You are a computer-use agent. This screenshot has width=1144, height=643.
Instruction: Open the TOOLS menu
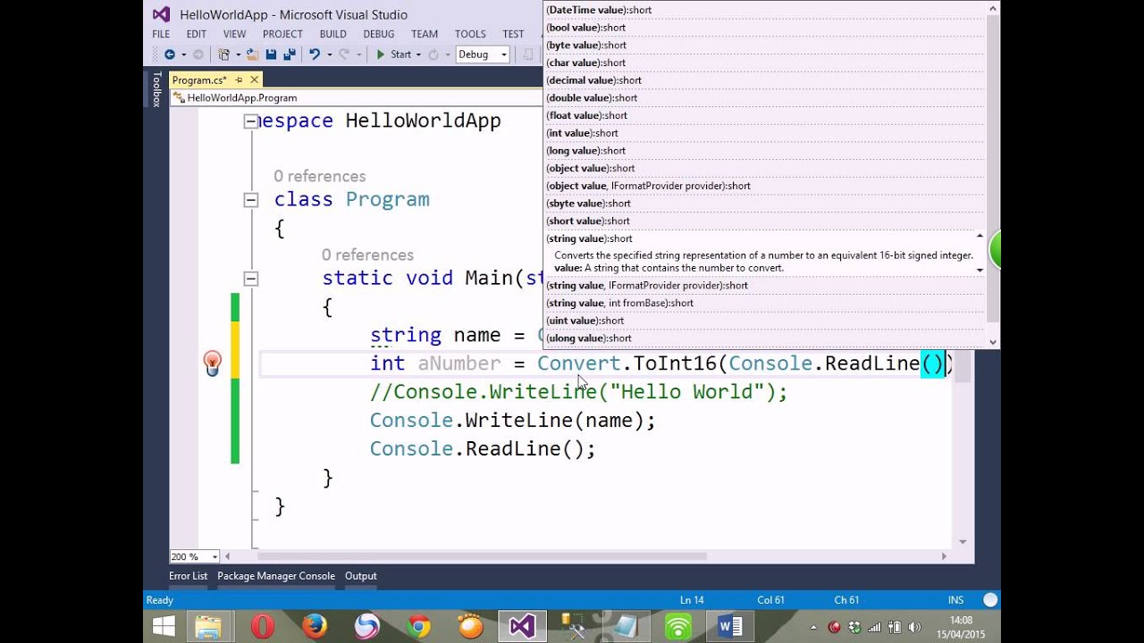click(x=470, y=34)
